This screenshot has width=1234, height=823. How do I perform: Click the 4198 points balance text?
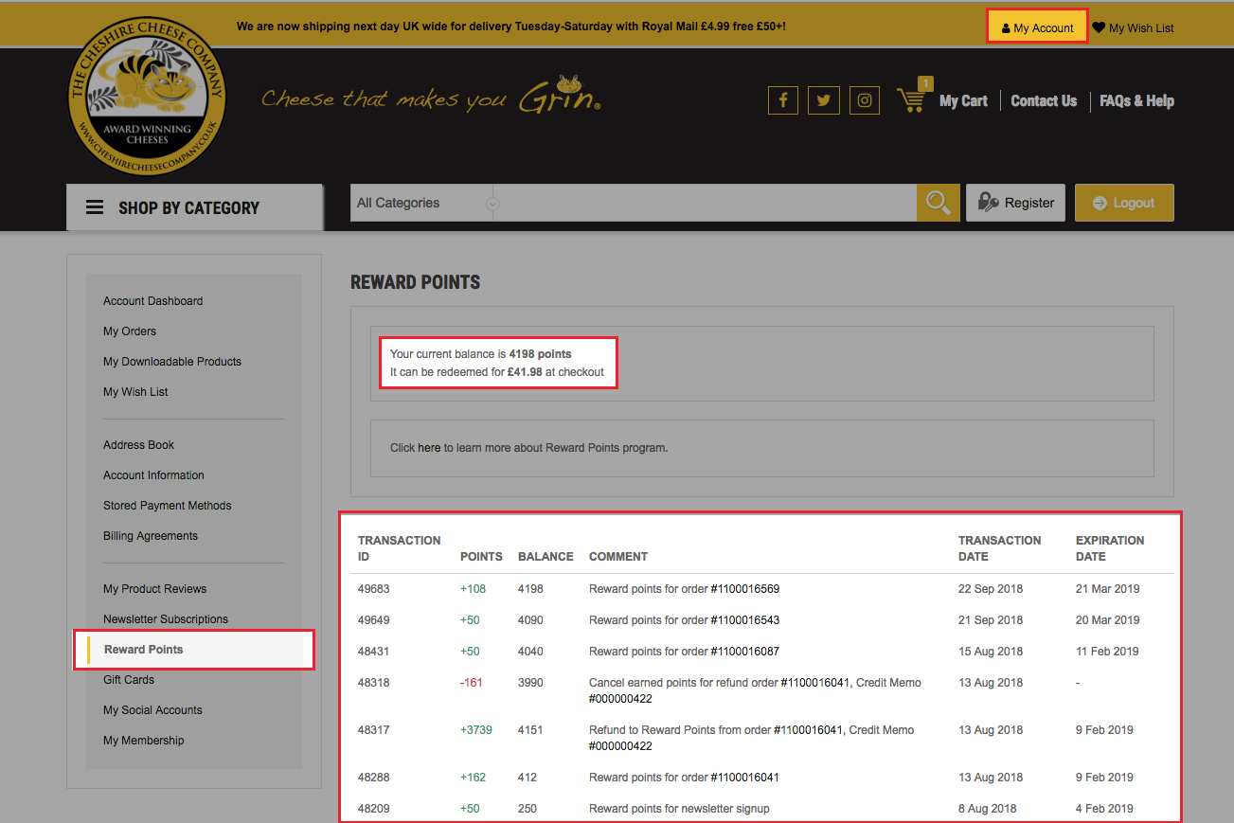click(541, 354)
